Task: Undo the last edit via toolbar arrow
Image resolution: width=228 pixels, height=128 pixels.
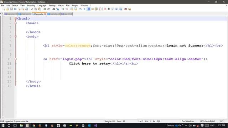Action: [x=45, y=9]
